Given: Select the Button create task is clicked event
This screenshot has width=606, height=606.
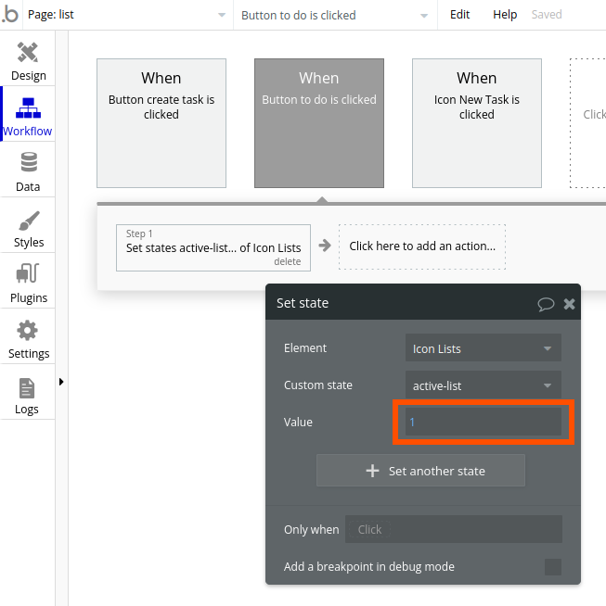Looking at the screenshot, I should point(161,123).
